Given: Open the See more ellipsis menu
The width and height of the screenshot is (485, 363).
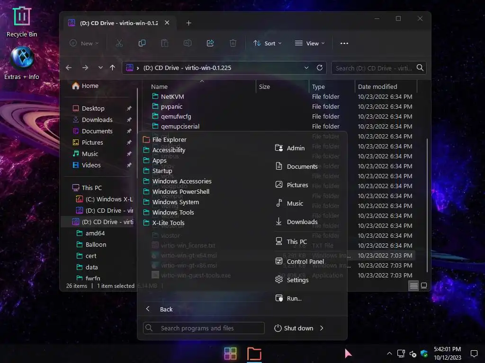Looking at the screenshot, I should click(344, 43).
